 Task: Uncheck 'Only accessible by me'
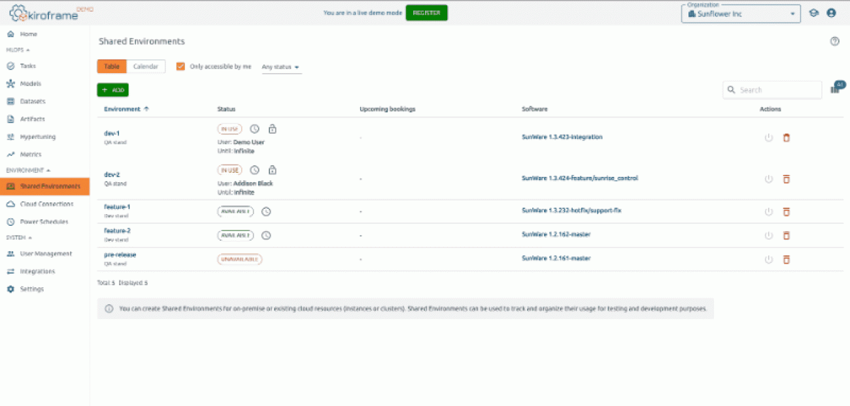(180, 66)
